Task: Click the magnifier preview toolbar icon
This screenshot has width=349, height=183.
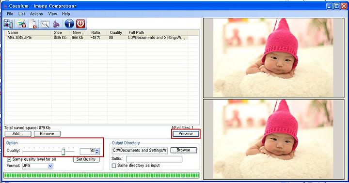Action: (45, 24)
